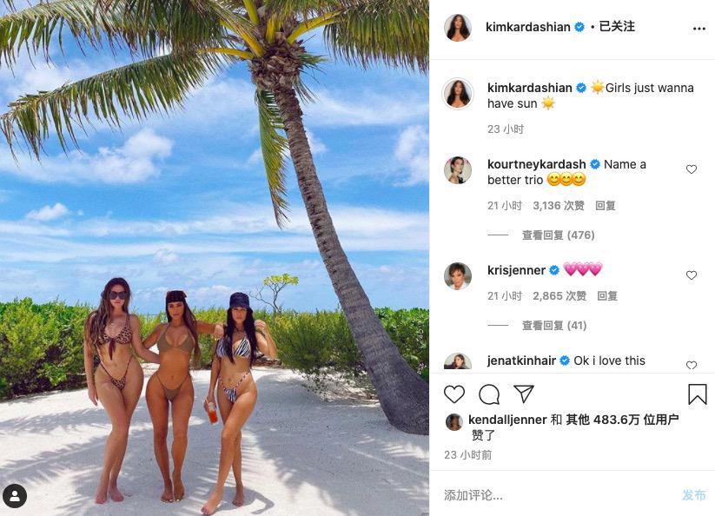Open the comment bubble icon
This screenshot has height=516, width=715.
click(489, 394)
